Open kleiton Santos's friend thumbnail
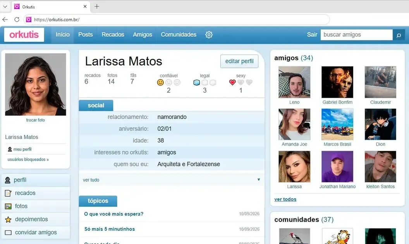The width and height of the screenshot is (409, 244). coord(380,167)
